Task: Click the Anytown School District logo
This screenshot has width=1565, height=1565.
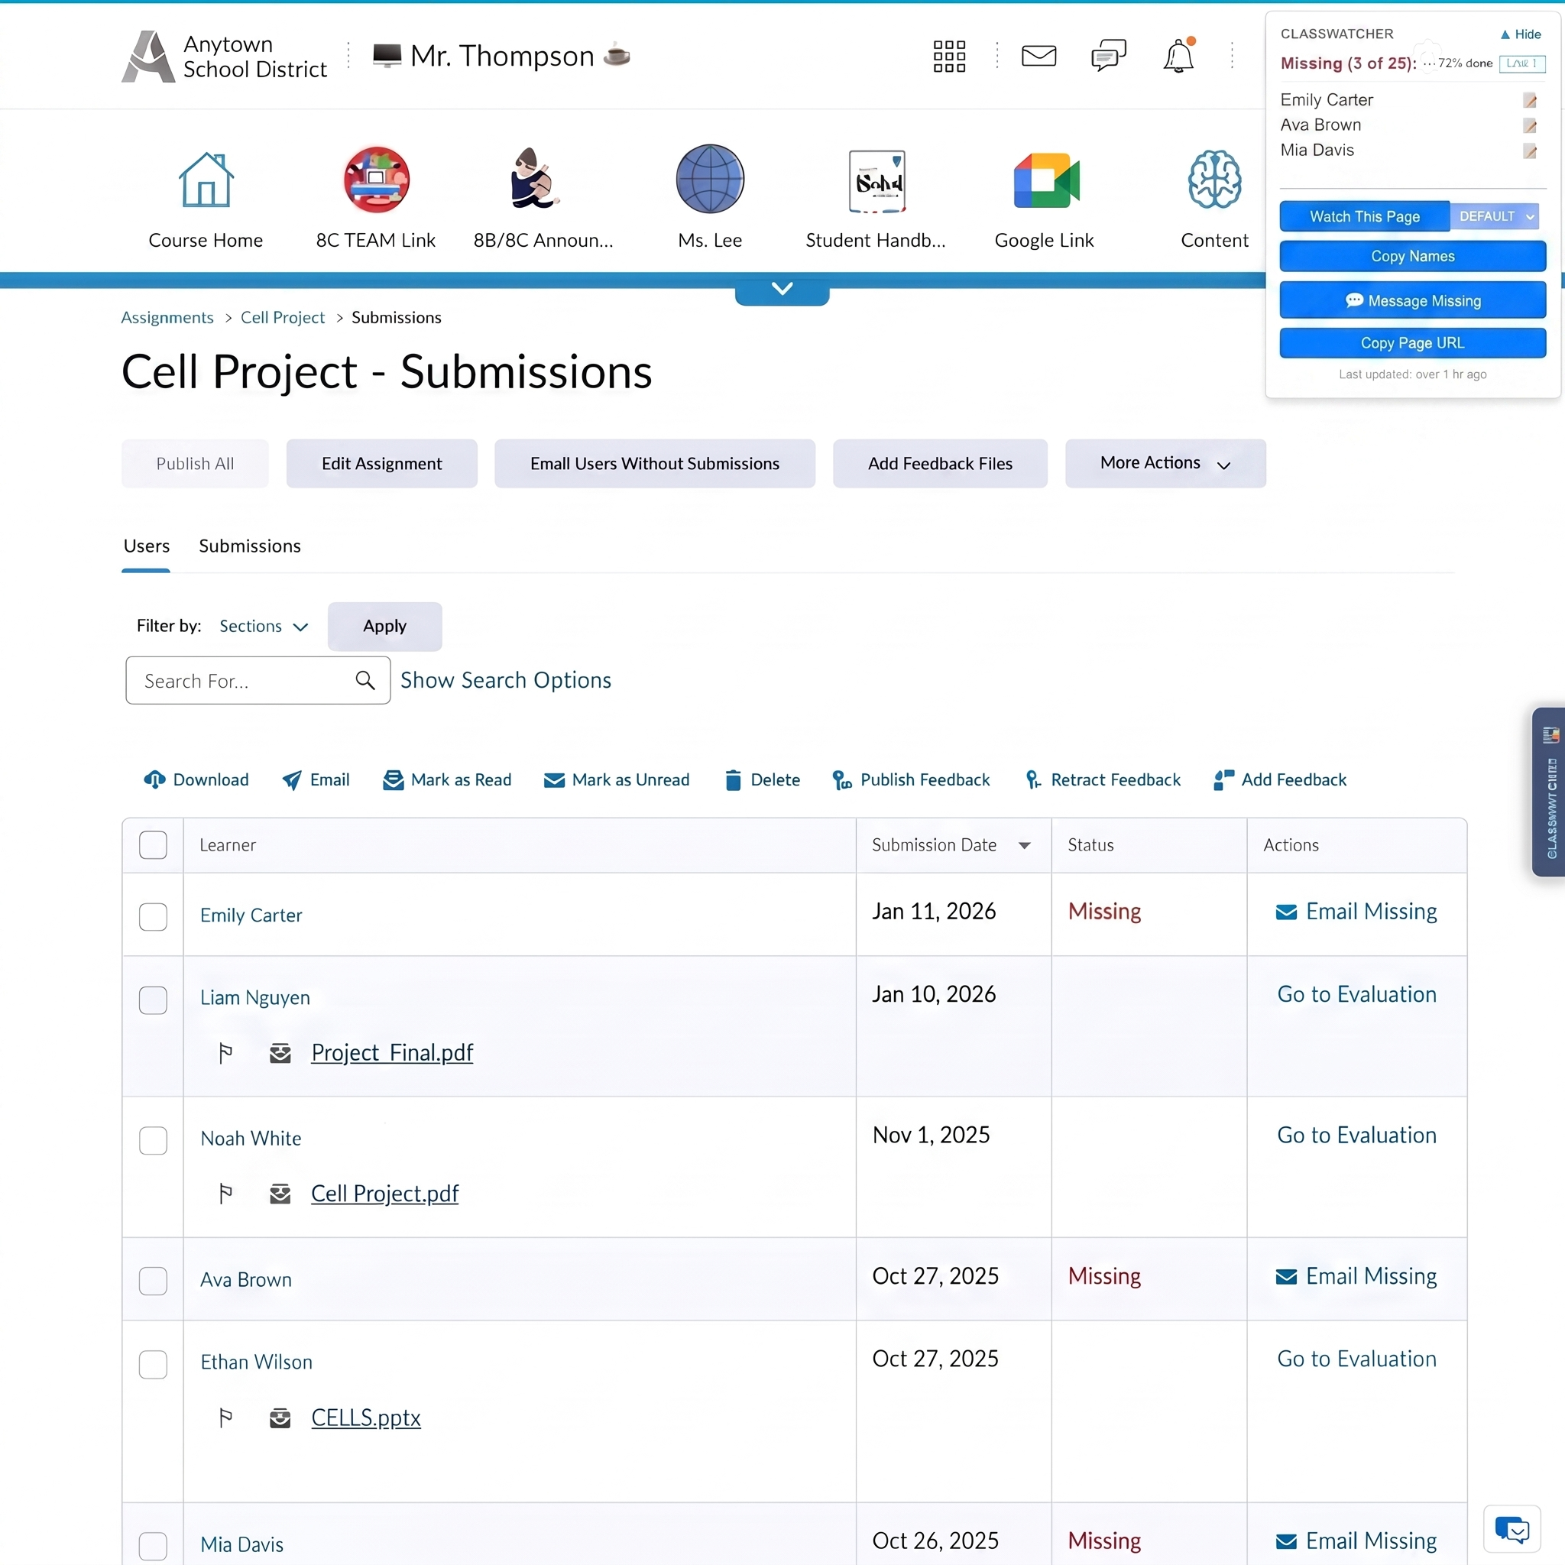Action: (225, 56)
